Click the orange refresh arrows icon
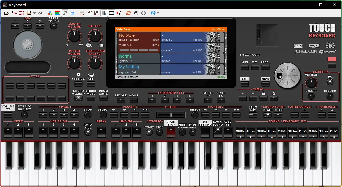The height and width of the screenshot is (187, 342). pos(128,13)
